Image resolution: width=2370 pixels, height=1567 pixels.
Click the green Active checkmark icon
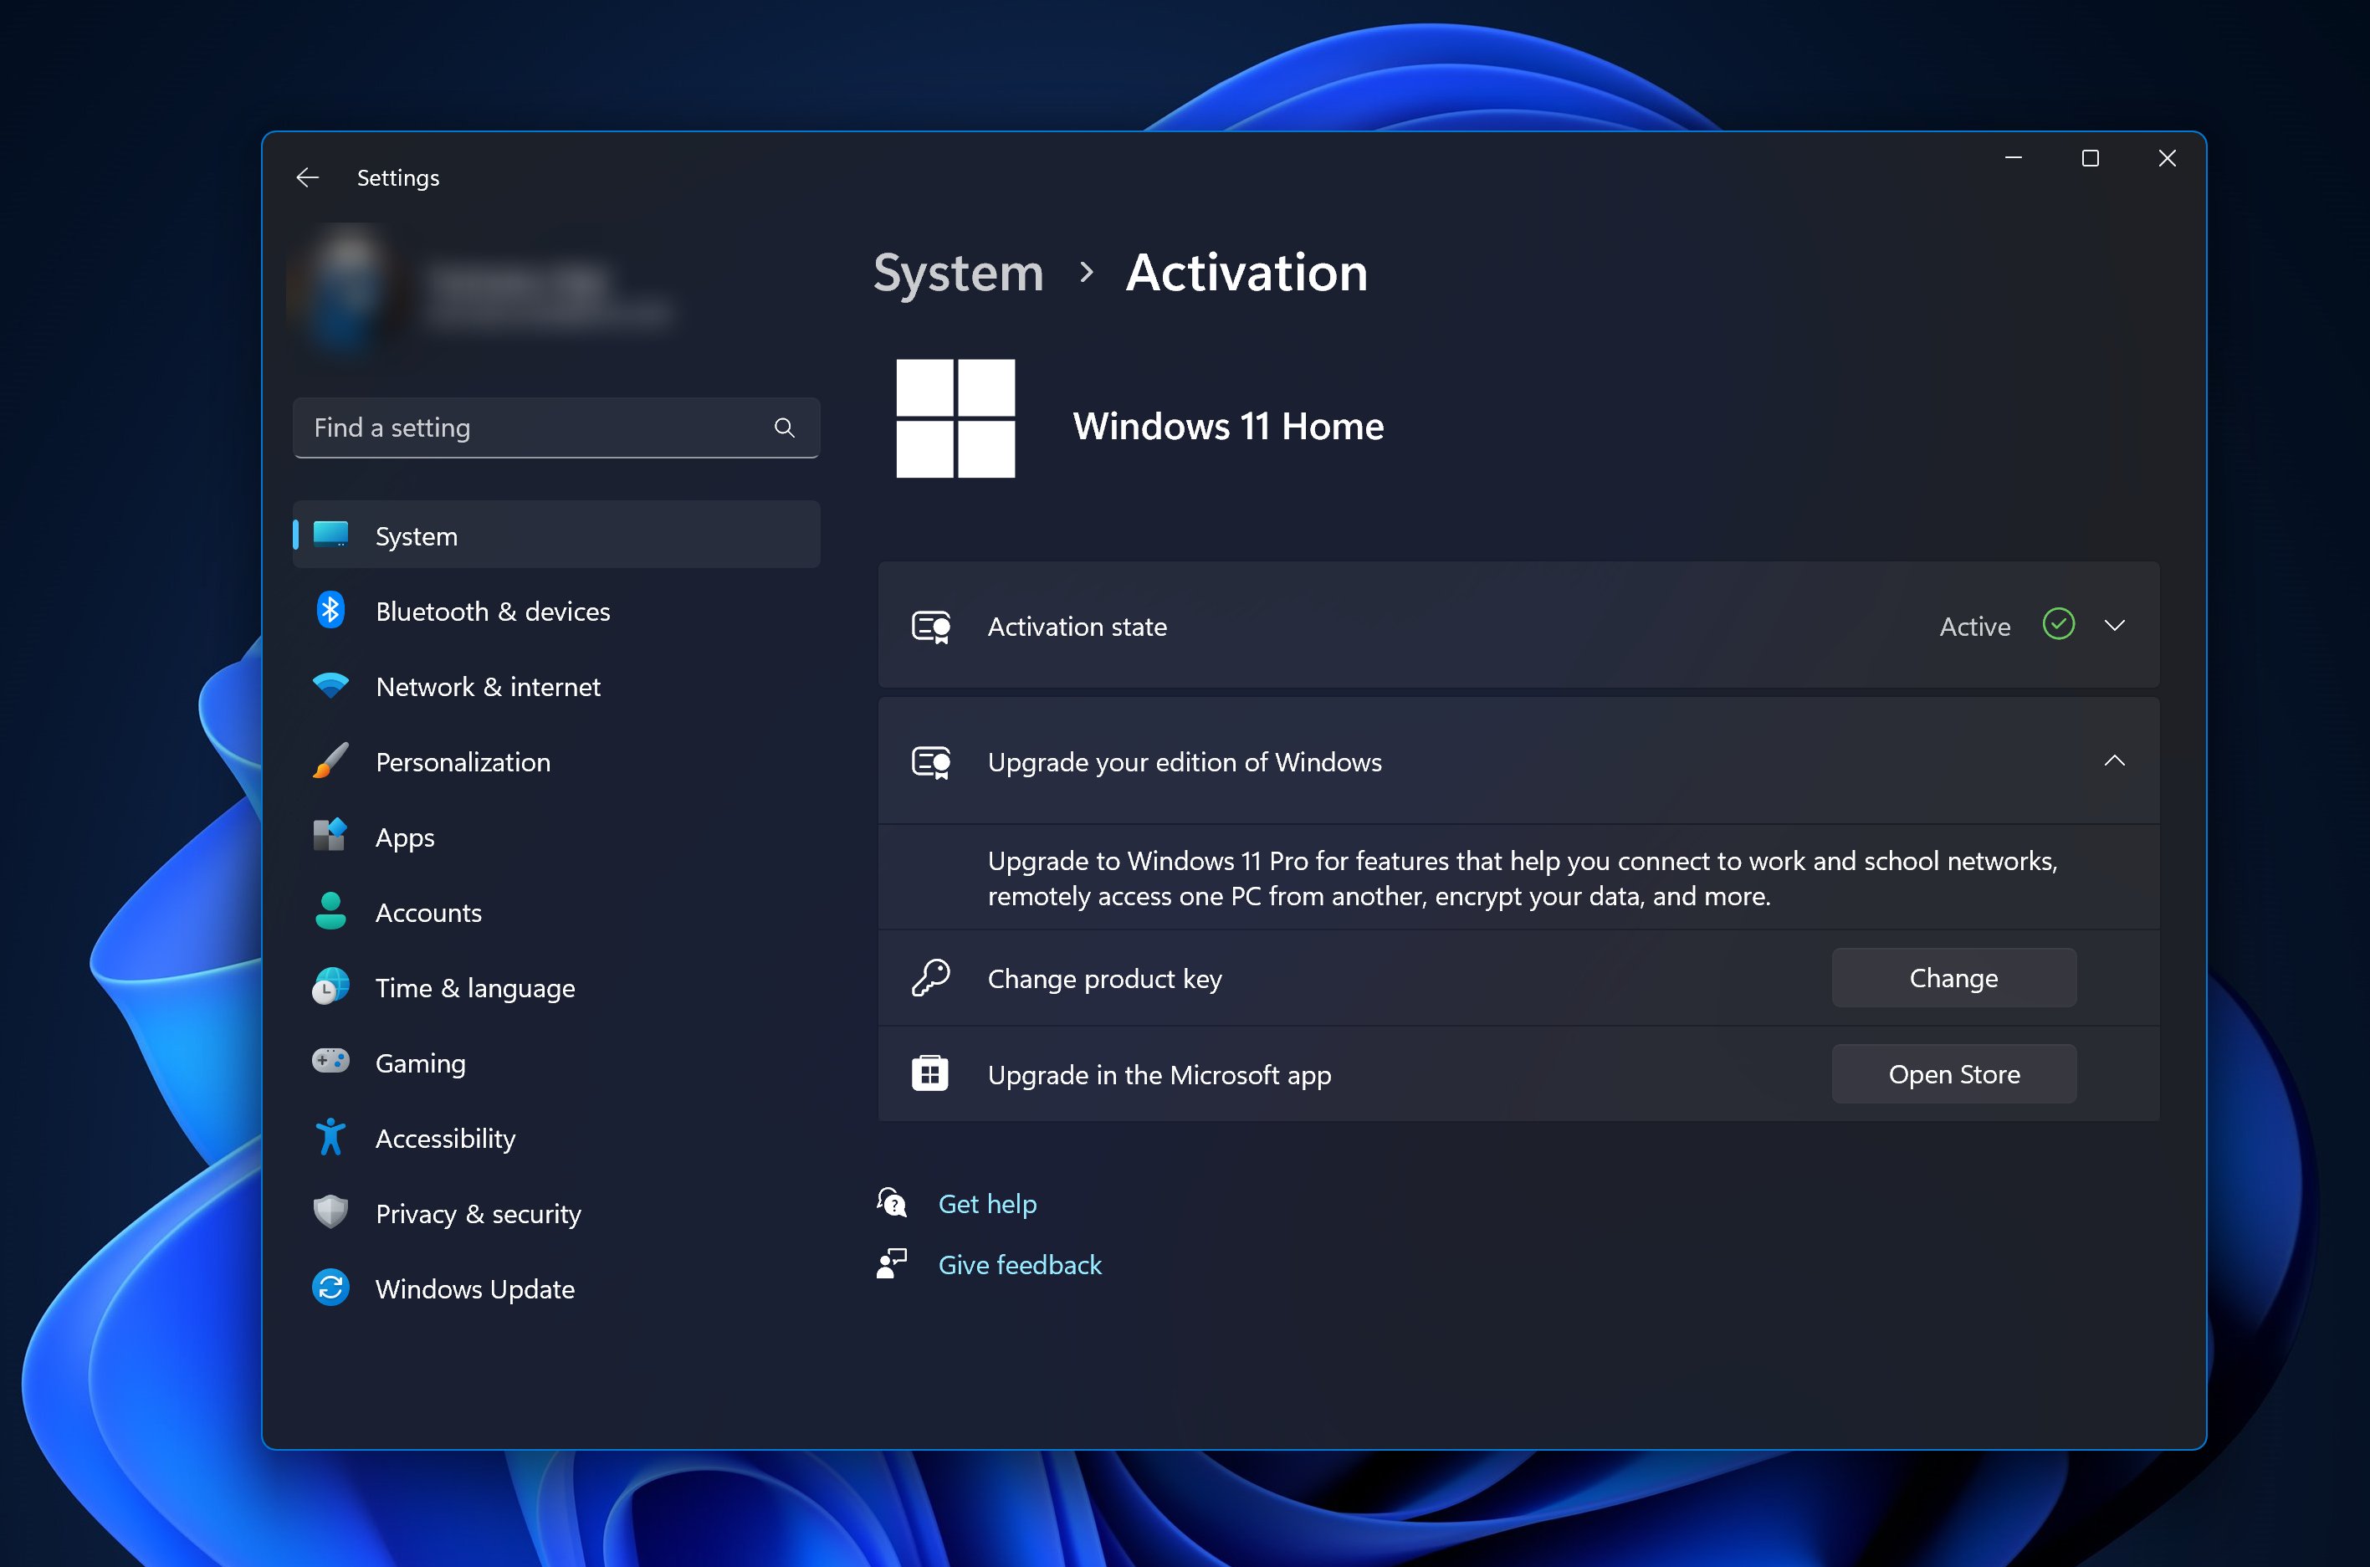tap(2060, 625)
